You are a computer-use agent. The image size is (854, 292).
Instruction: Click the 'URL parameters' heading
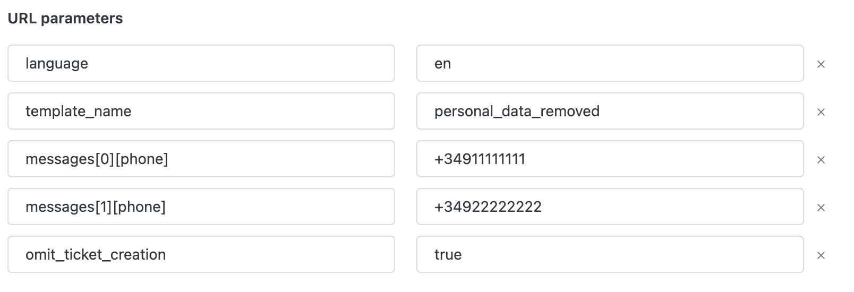(65, 19)
